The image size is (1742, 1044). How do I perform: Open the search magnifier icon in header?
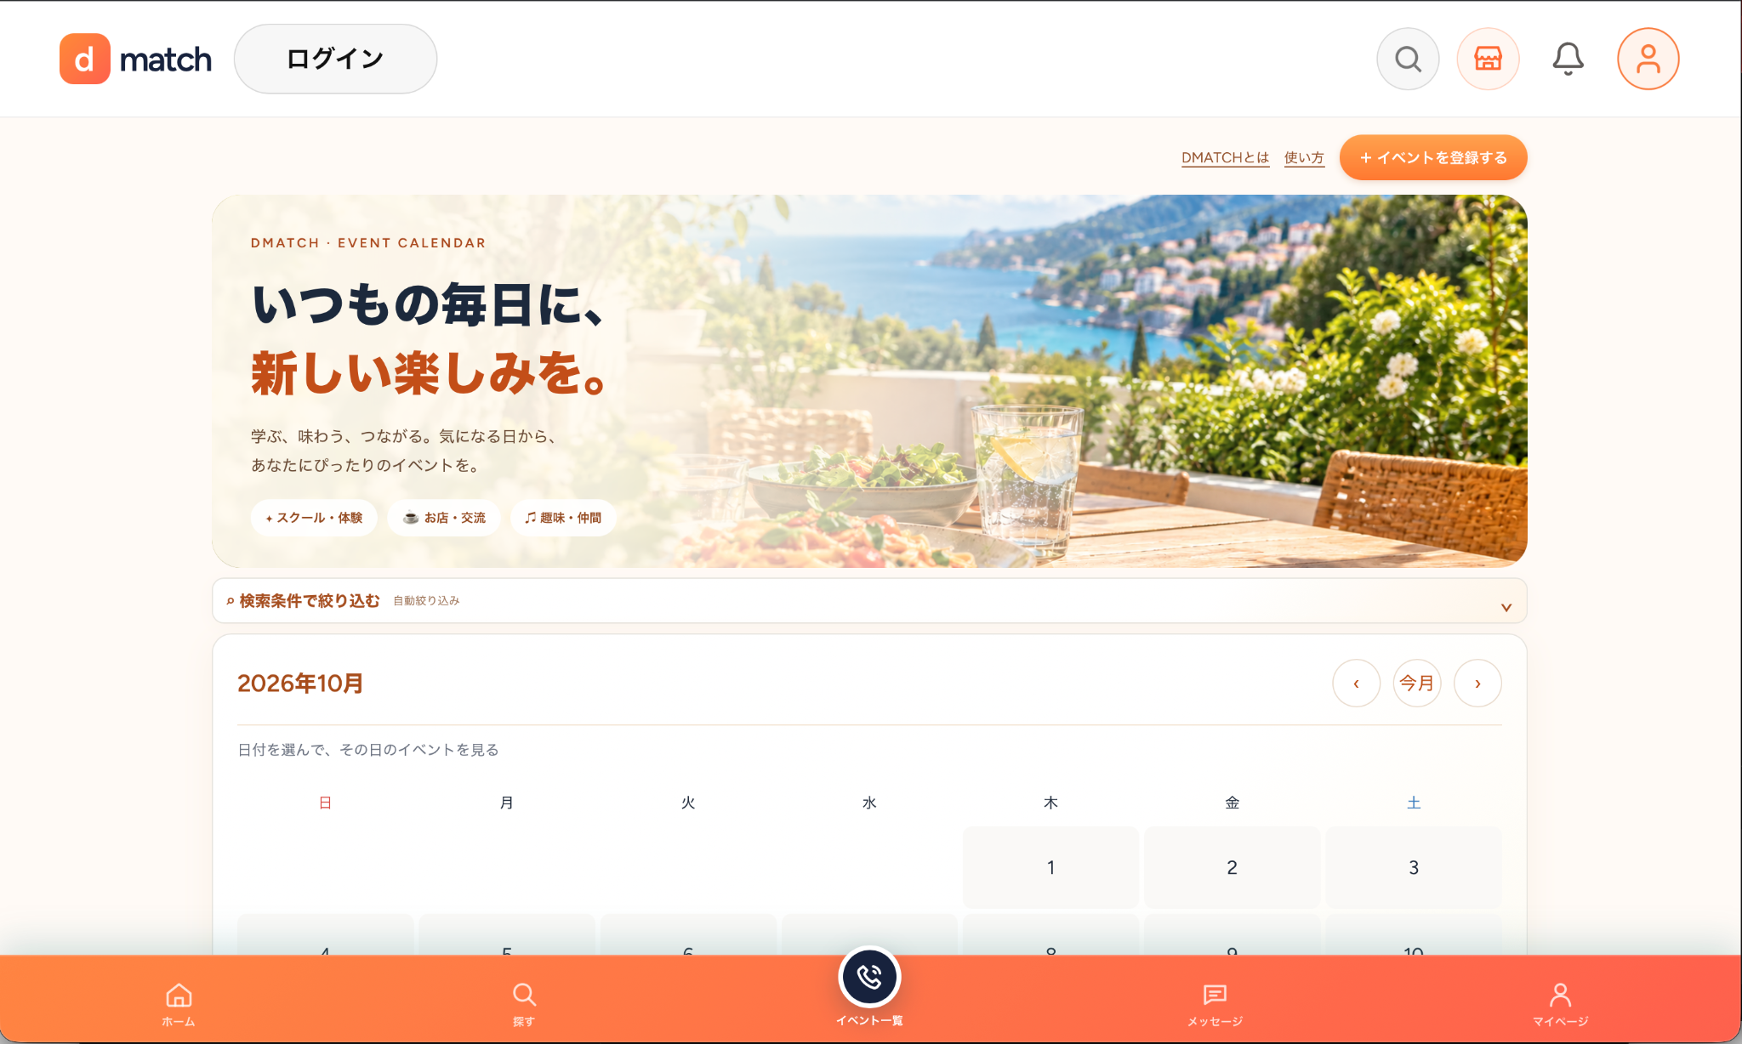point(1408,59)
